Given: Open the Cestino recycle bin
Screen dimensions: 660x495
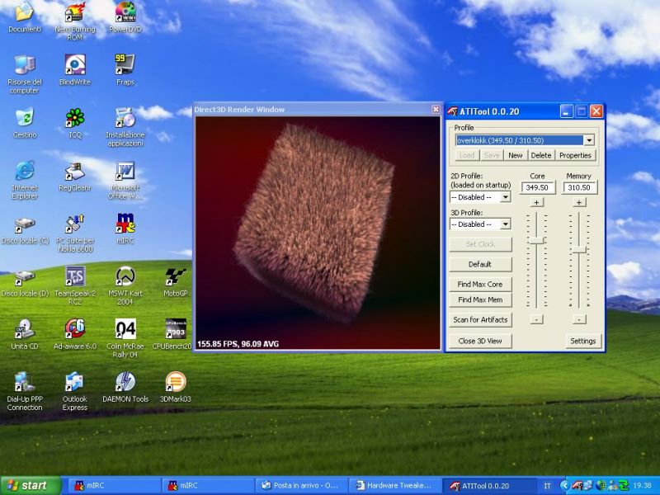Looking at the screenshot, I should (25, 123).
